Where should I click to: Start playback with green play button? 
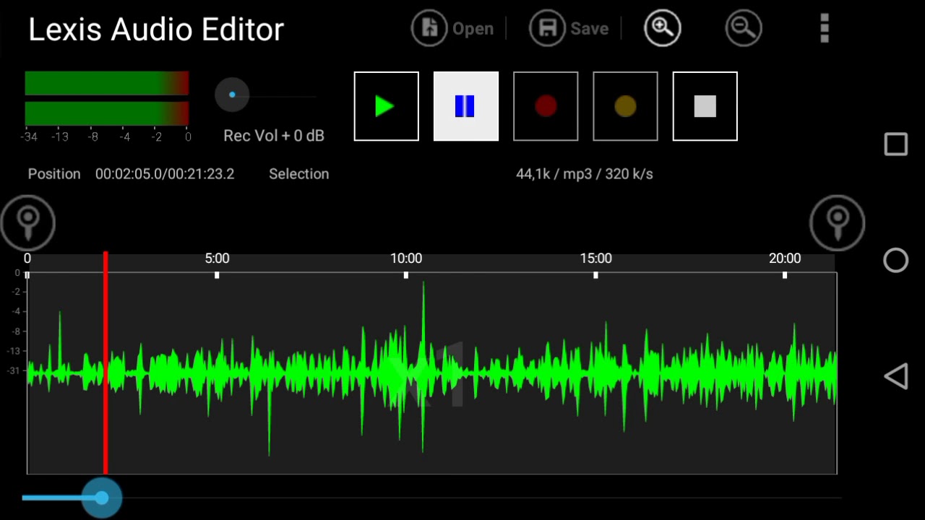point(387,106)
